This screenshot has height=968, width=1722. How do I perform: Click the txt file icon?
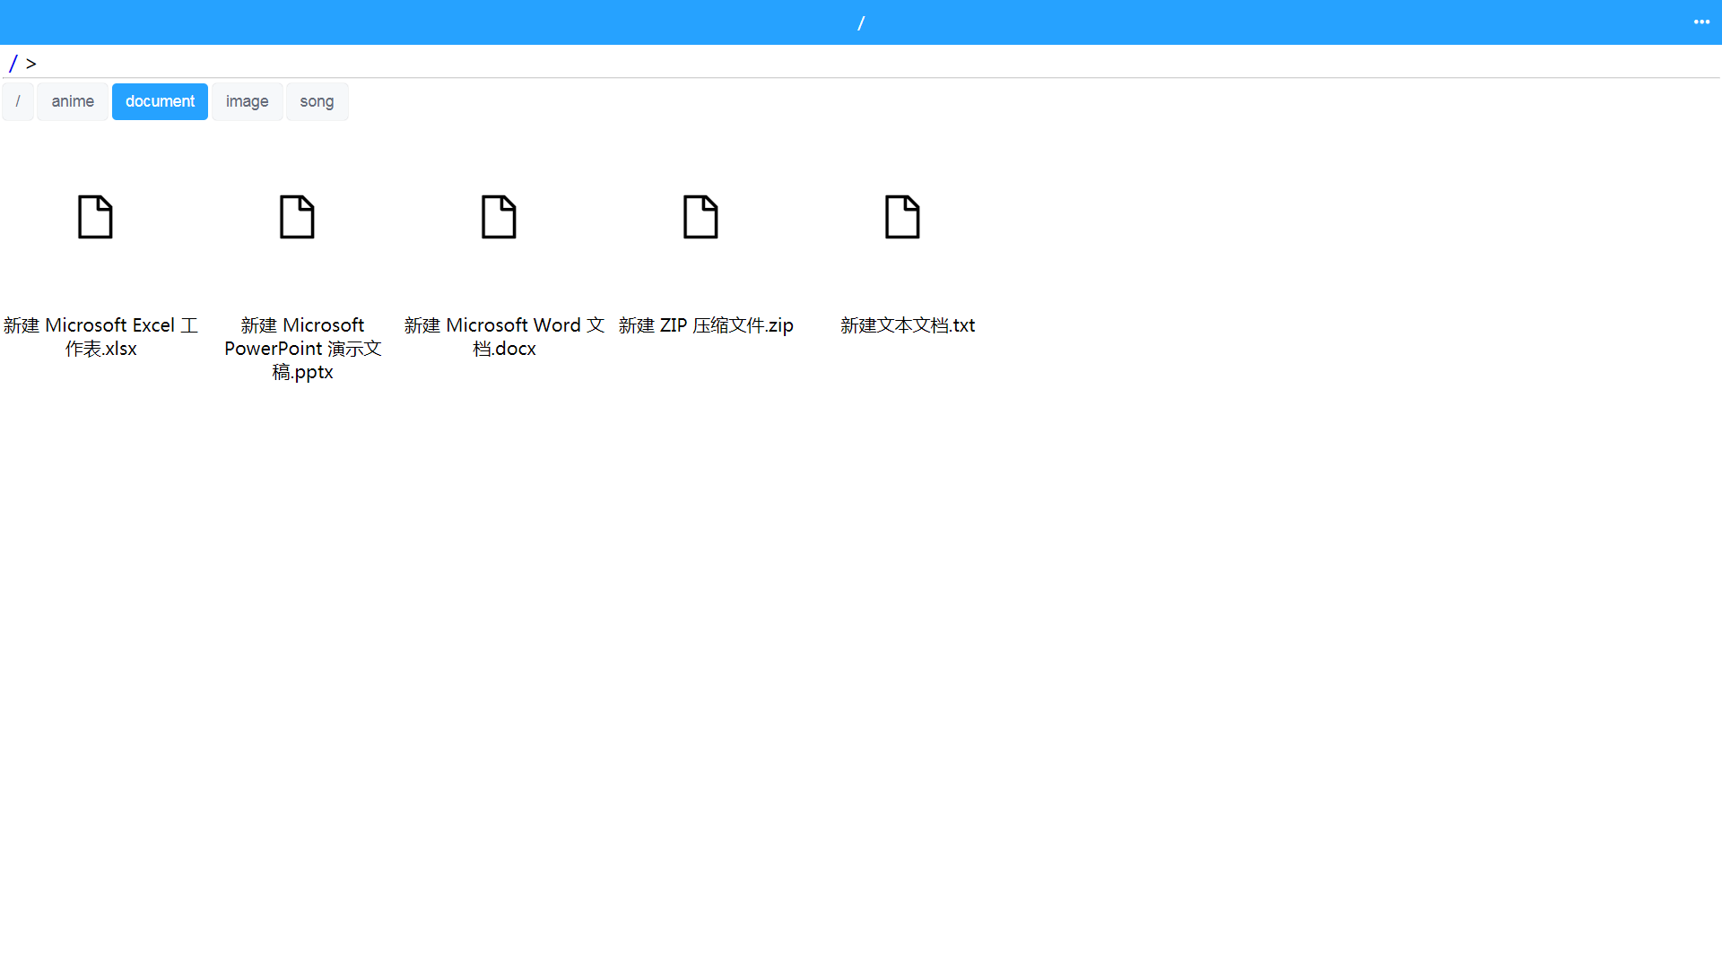coord(902,217)
